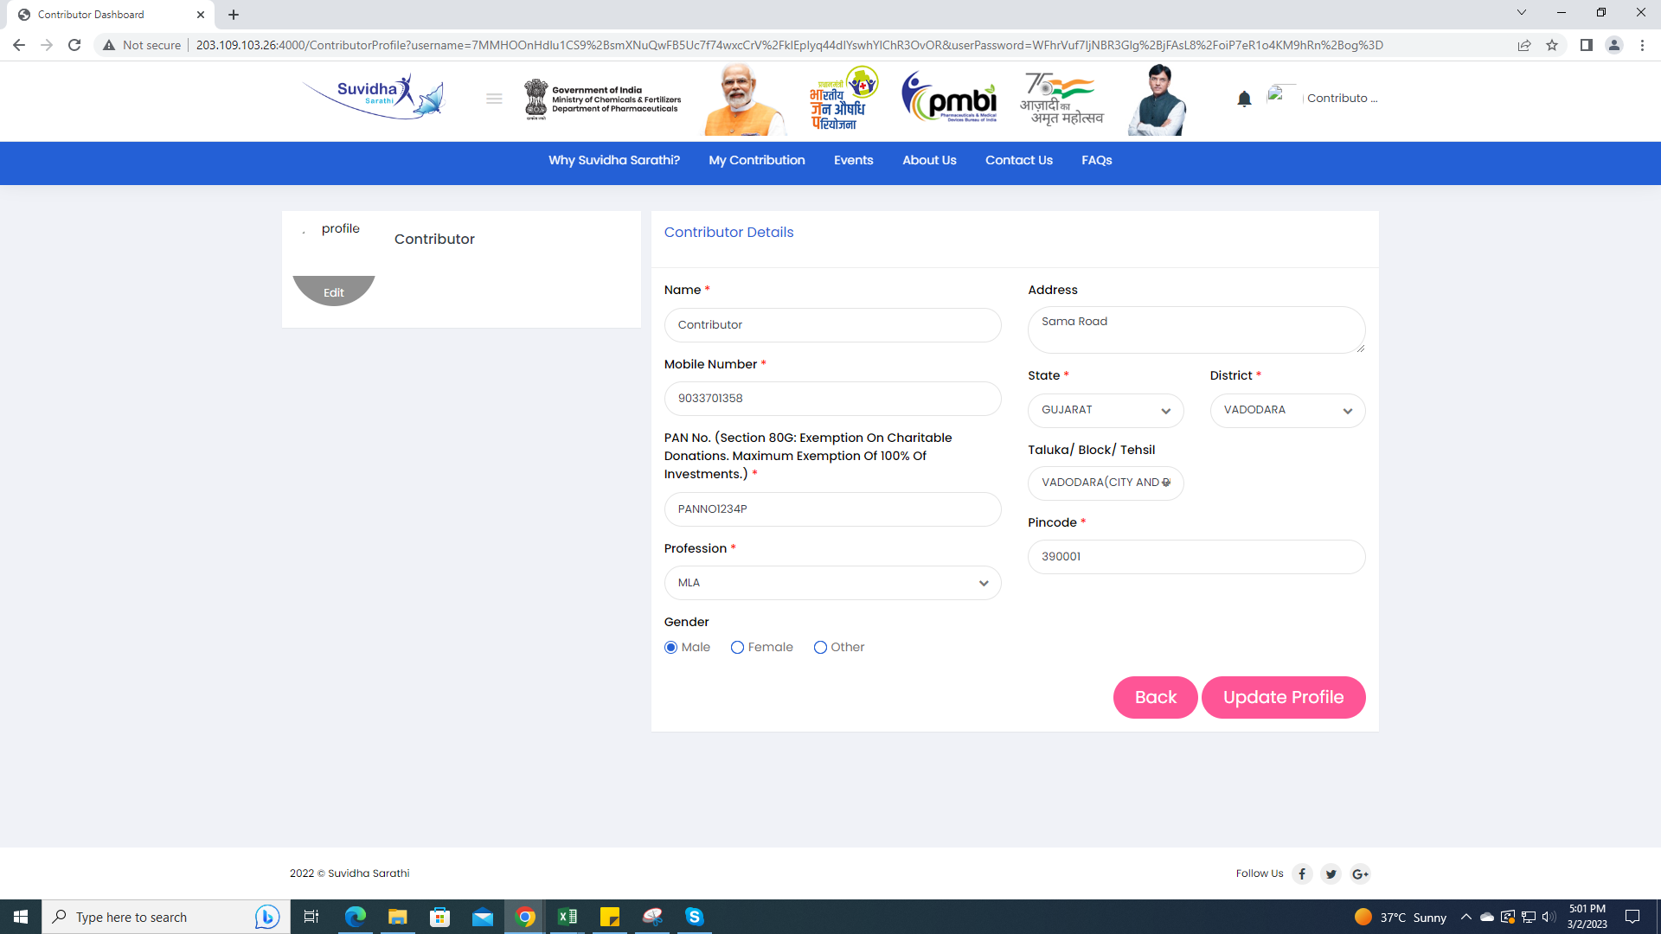Open Skype from the Windows taskbar
Screen dimensions: 1661x934
point(694,917)
